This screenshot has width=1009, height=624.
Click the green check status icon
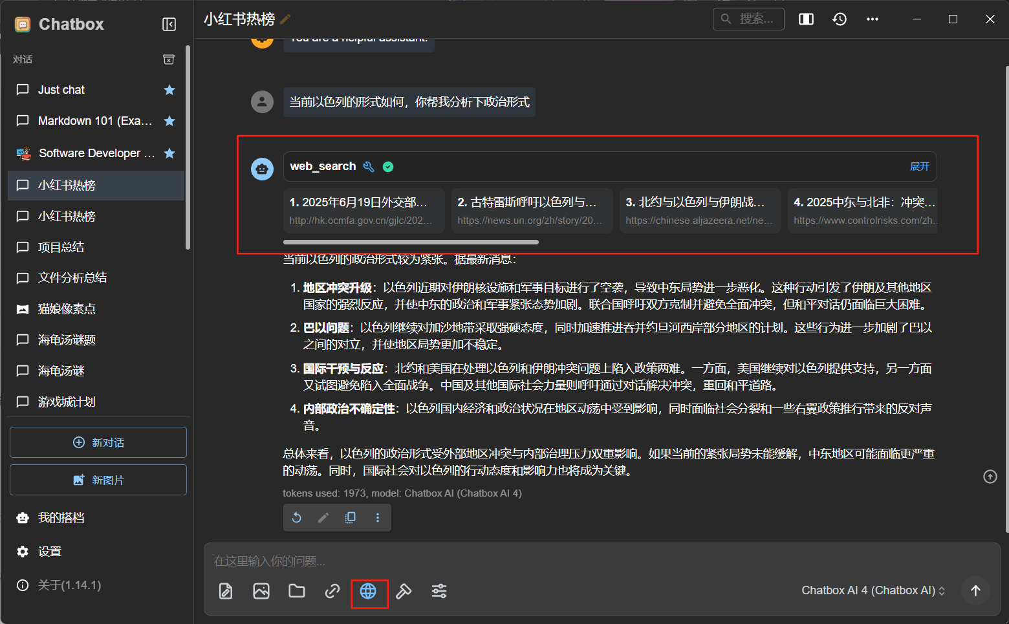(388, 167)
